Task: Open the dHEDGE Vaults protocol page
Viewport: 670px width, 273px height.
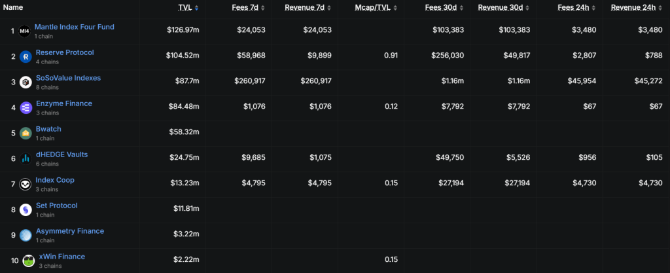Action: coord(61,155)
